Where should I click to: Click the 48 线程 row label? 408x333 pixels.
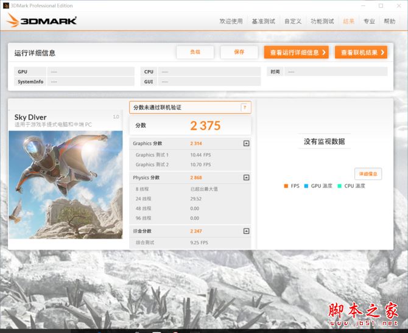coord(143,208)
